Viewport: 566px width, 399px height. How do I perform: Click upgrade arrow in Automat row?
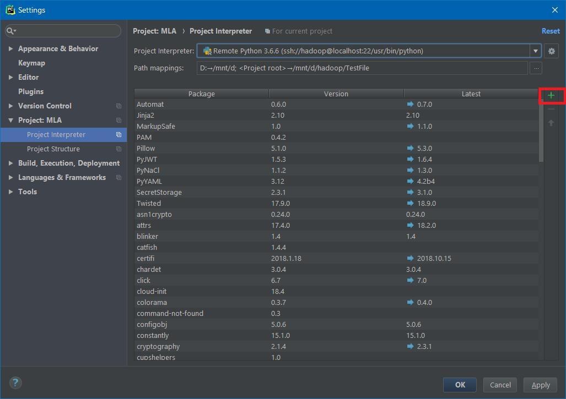[410, 104]
